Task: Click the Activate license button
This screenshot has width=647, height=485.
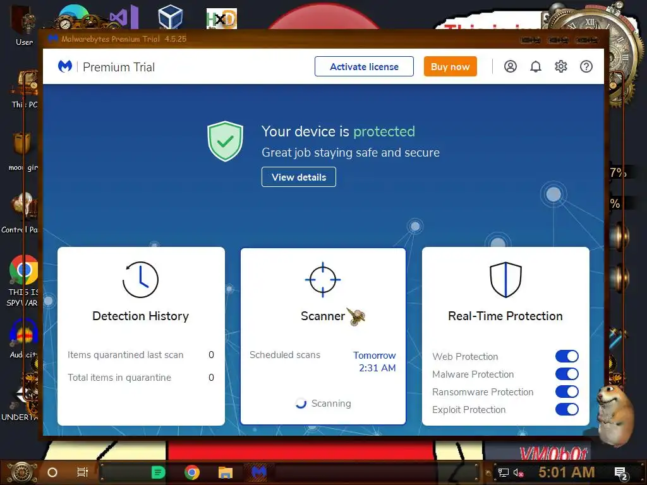Action: tap(364, 66)
